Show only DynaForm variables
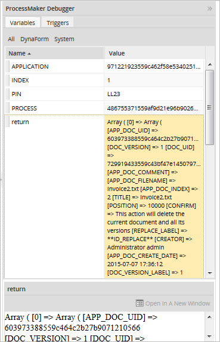The width and height of the screenshot is (220, 342). click(35, 39)
